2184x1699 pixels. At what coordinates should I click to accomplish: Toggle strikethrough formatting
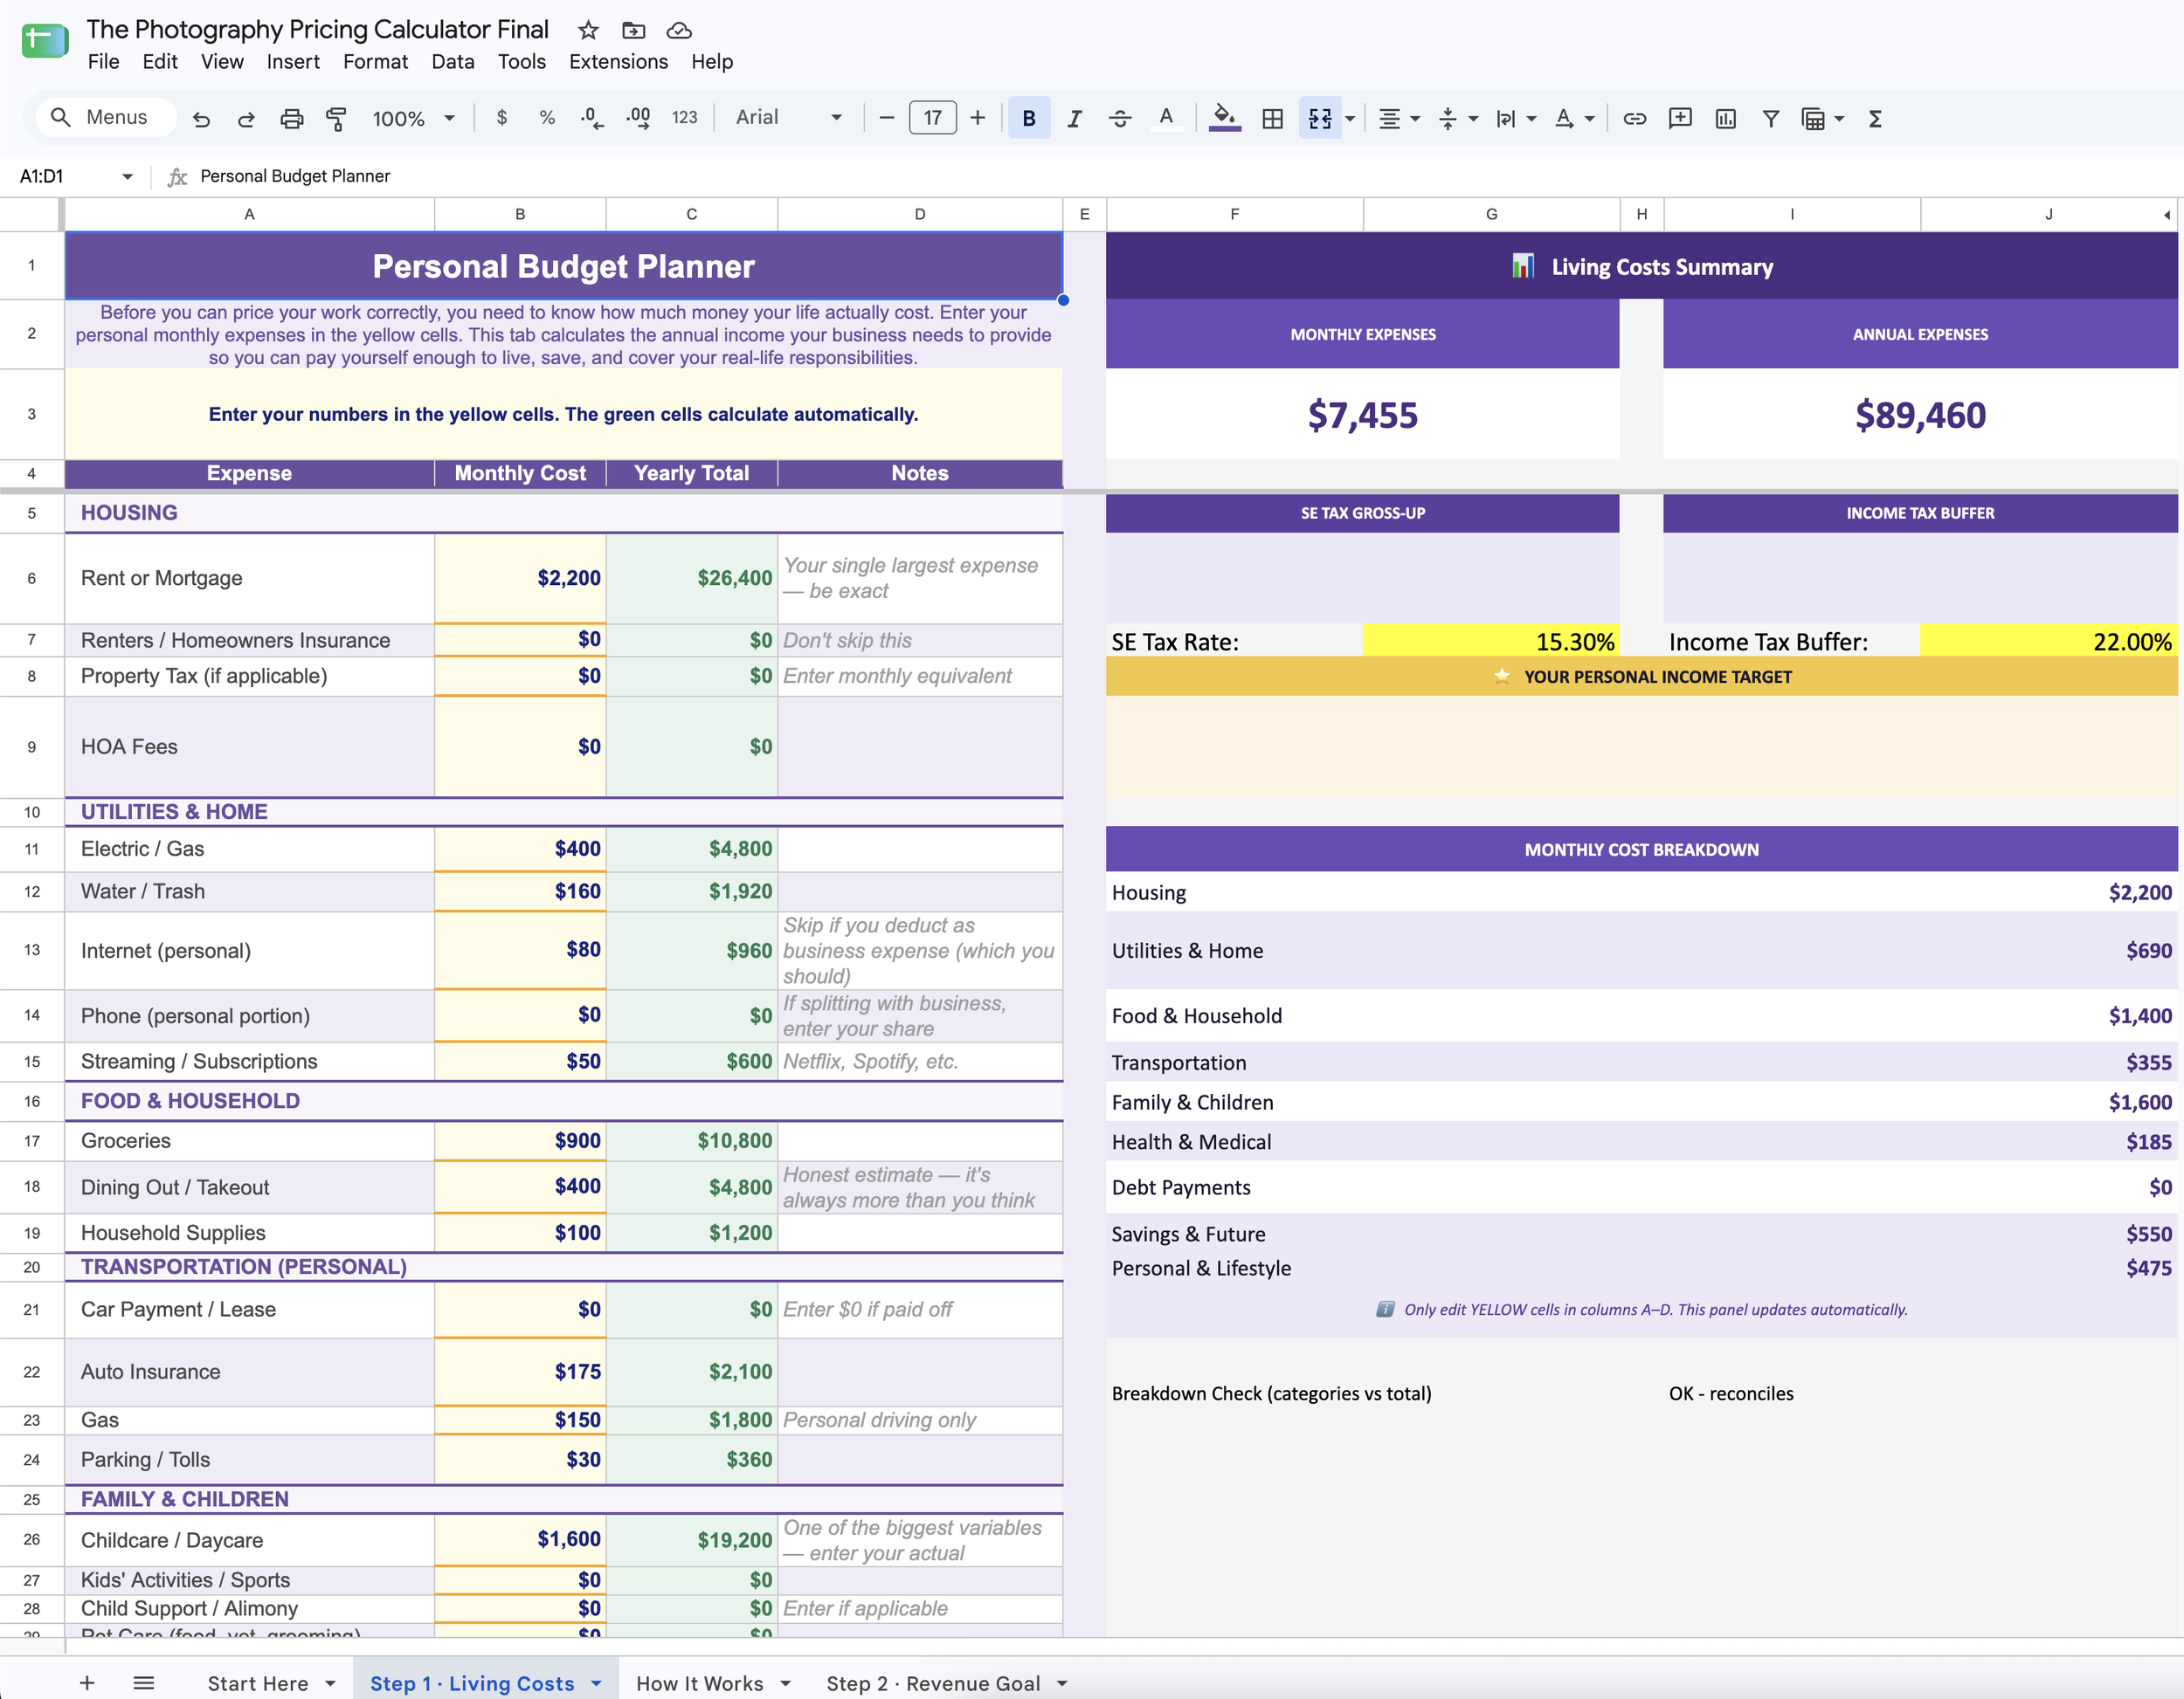coord(1120,118)
